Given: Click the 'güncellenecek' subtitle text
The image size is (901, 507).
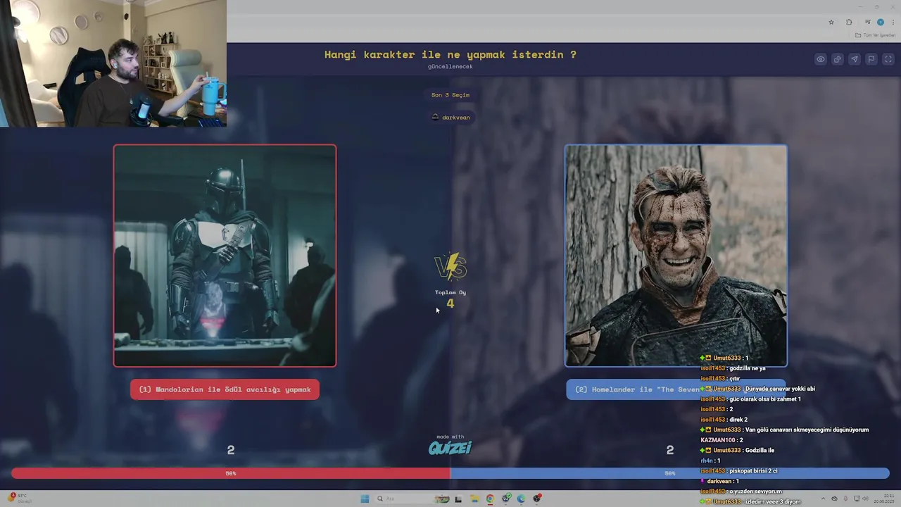Looking at the screenshot, I should (x=450, y=67).
